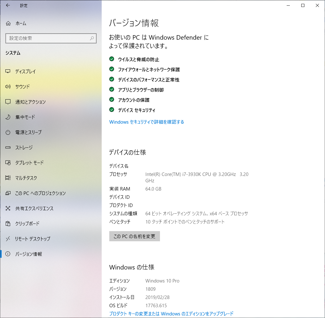
Task: Click アプリとブラウザーの制御 text
Action: click(141, 90)
